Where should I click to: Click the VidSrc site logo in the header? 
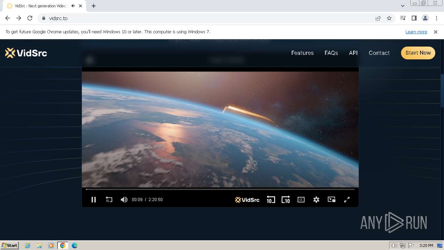pyautogui.click(x=26, y=53)
